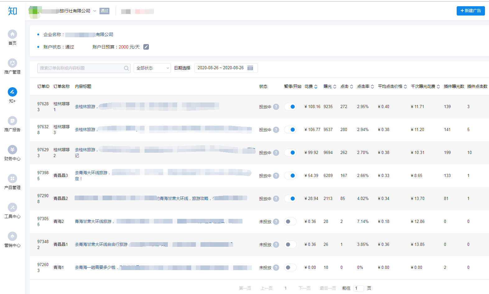Expand the company account dropdown at top

point(95,11)
